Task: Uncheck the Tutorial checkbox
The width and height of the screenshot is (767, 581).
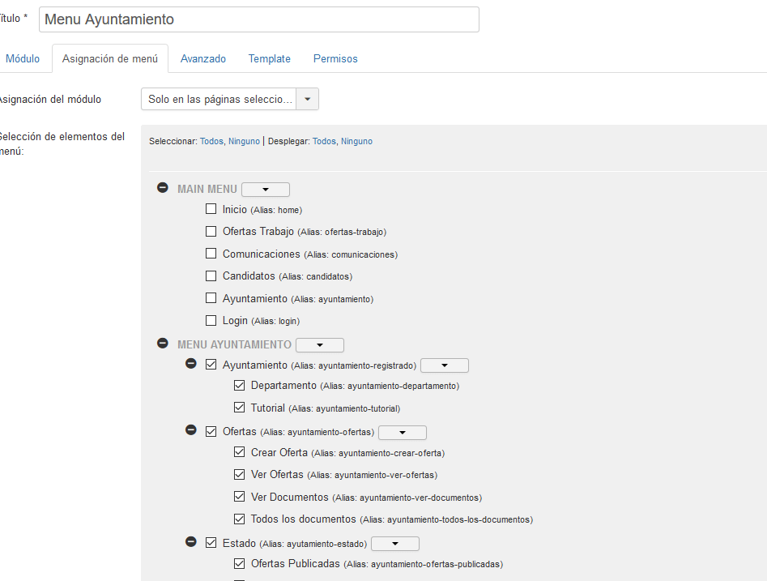Action: click(239, 408)
